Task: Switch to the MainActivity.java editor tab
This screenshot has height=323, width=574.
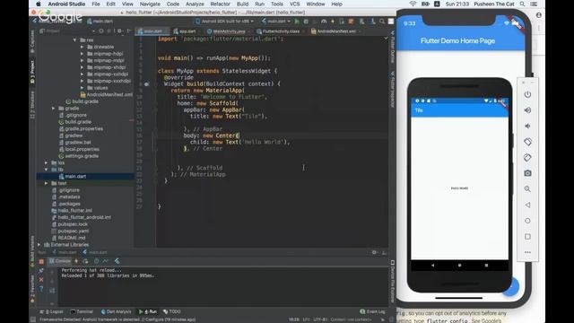Action: click(229, 31)
